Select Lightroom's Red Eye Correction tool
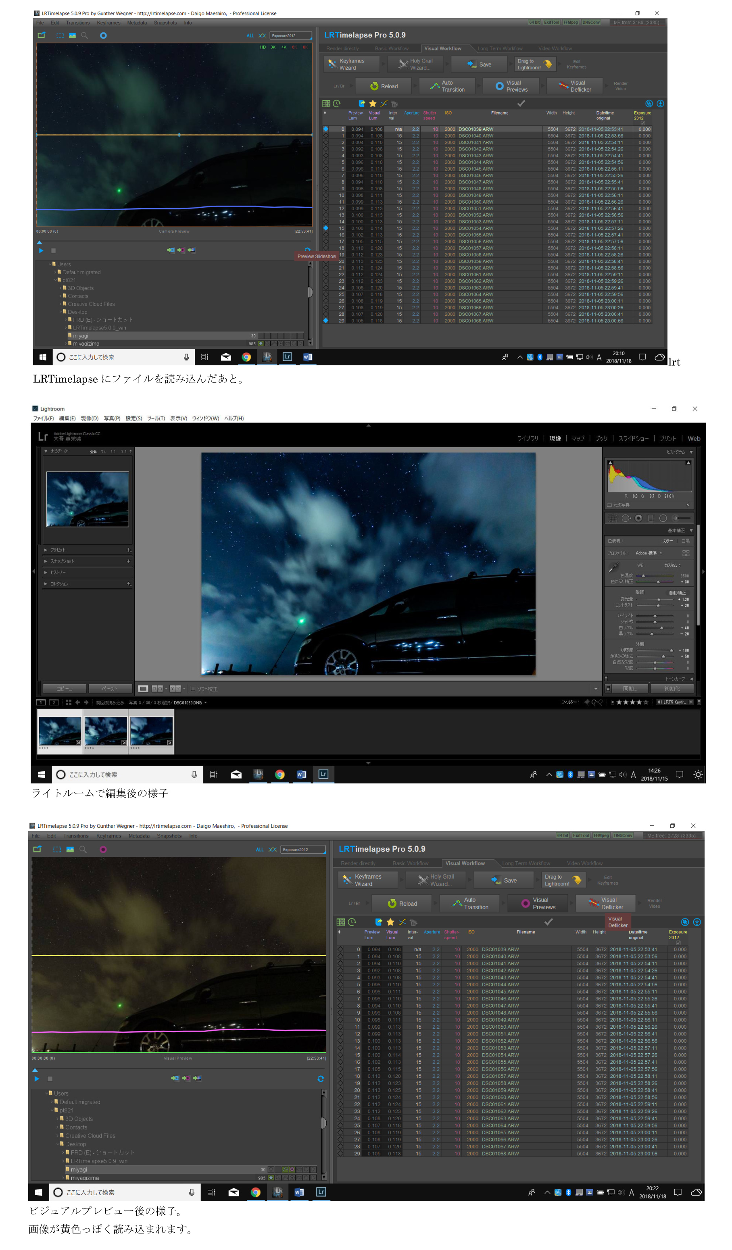The height and width of the screenshot is (1250, 732). 639,518
